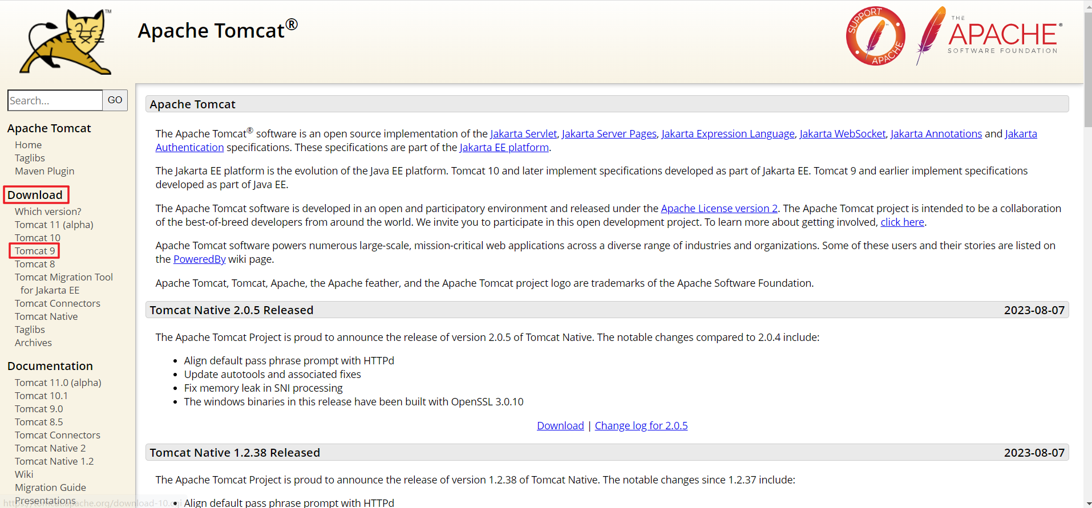This screenshot has height=508, width=1092.
Task: Open Tomcat 8 download link
Action: 35,264
